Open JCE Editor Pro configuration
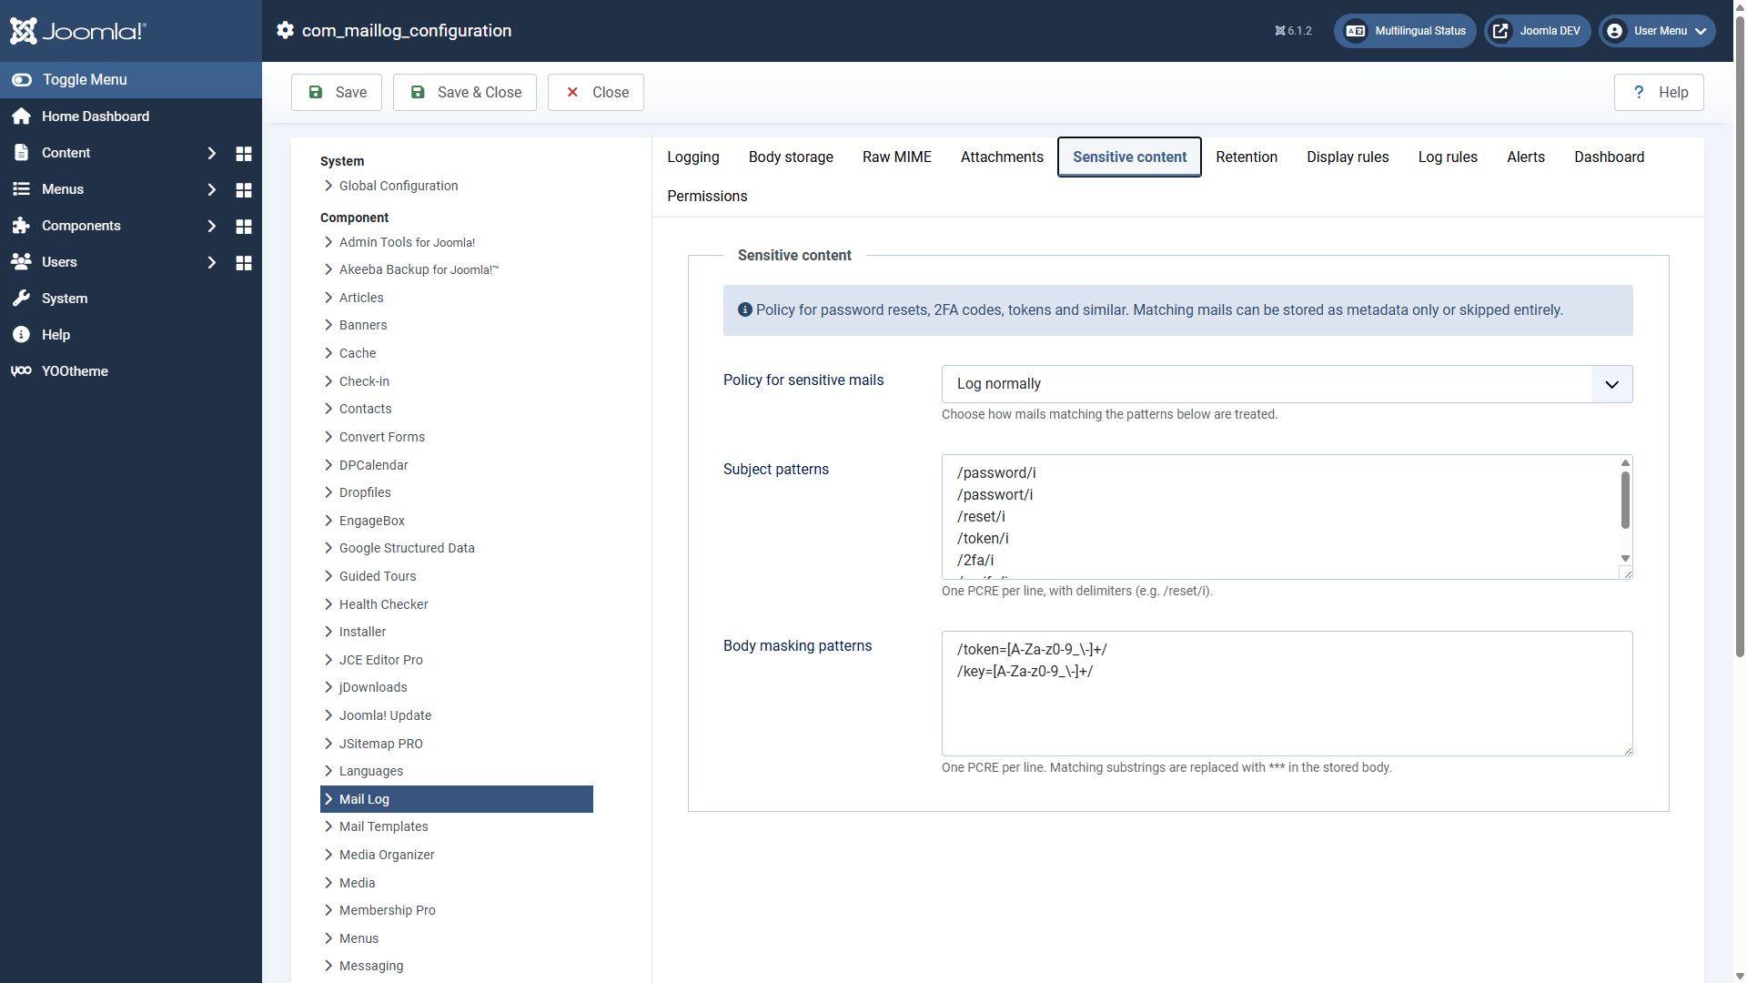 click(380, 660)
